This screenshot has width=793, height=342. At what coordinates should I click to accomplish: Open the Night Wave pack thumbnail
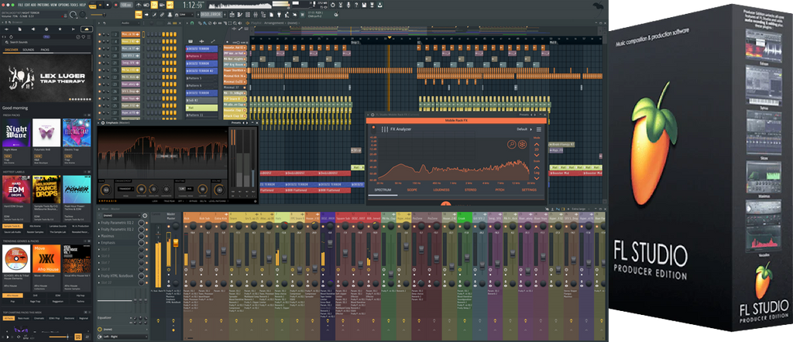click(16, 132)
